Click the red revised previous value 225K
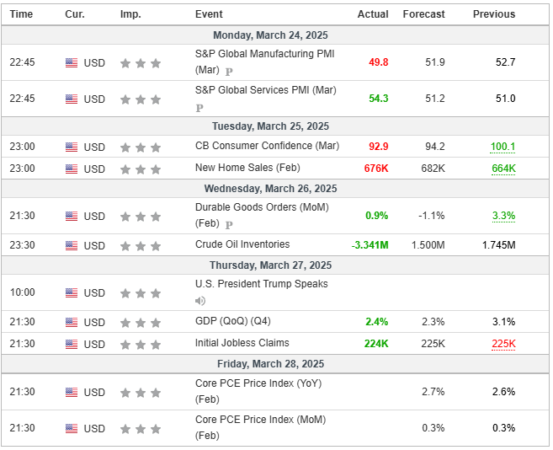Viewport: 553px width, 450px height. pyautogui.click(x=503, y=344)
